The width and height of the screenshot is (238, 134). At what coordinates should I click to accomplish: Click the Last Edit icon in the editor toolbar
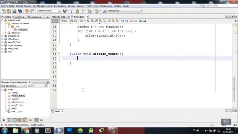(x=72, y=21)
